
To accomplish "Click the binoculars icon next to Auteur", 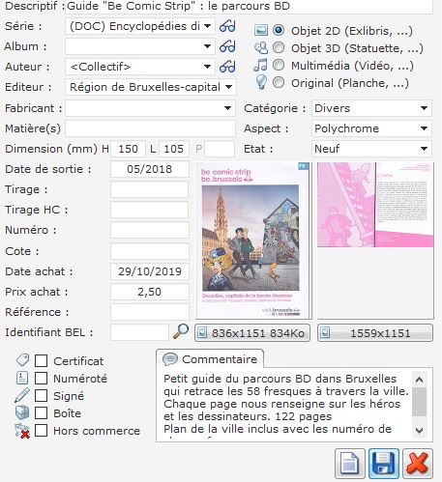I will click(x=227, y=67).
